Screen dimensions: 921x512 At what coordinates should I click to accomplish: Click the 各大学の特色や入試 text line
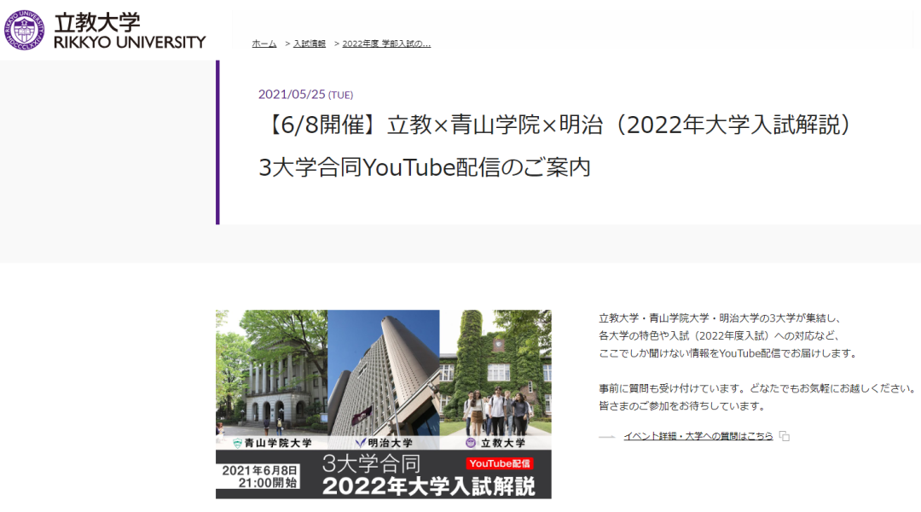point(720,335)
